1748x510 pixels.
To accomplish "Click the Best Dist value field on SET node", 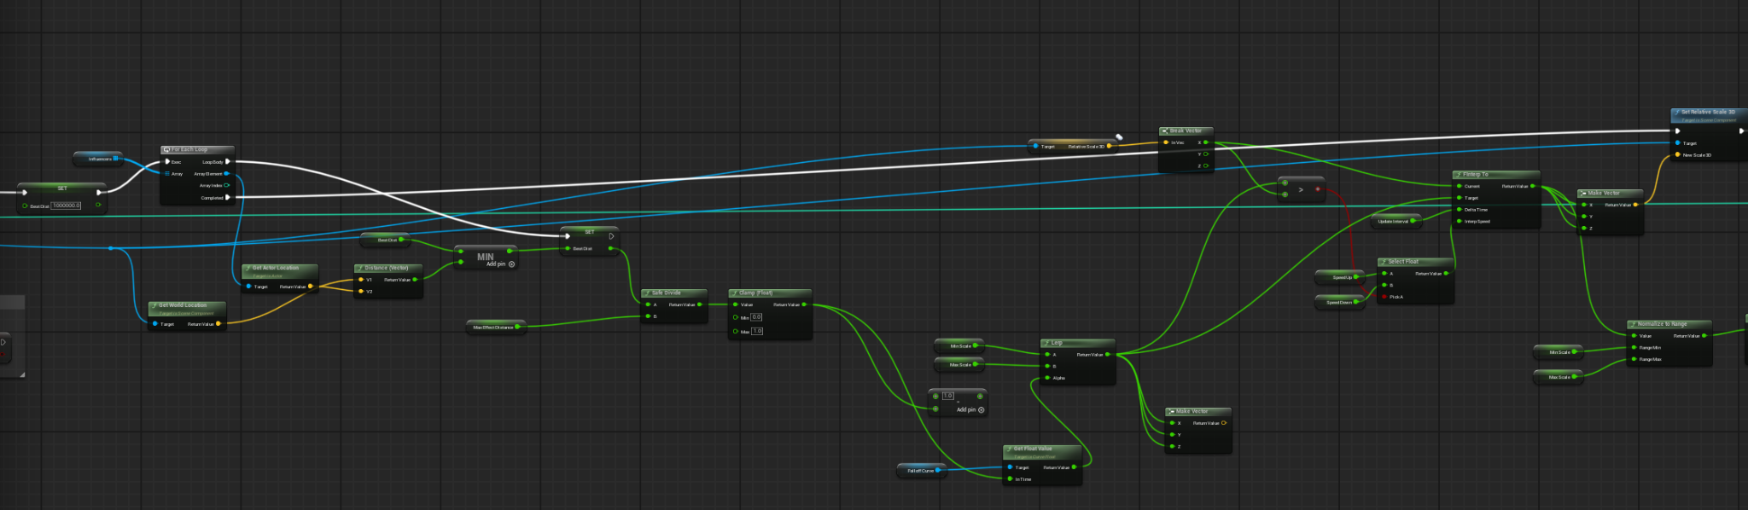I will pos(66,206).
